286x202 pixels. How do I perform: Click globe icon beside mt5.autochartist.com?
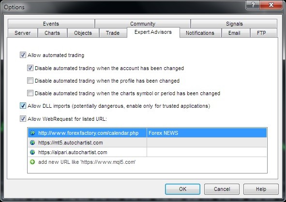pos(32,143)
